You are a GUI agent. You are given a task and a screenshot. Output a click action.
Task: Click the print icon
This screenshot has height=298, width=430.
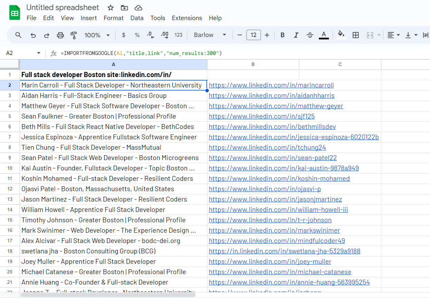60,35
